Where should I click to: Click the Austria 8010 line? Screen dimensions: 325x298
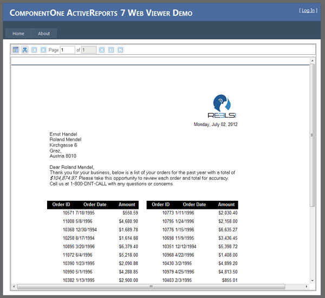63,156
